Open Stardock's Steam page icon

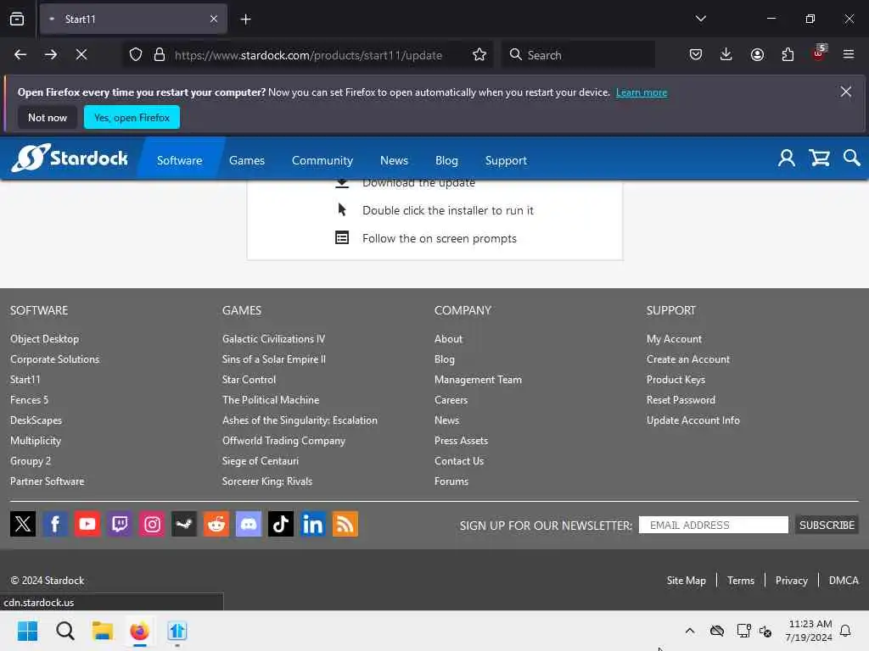pyautogui.click(x=184, y=524)
